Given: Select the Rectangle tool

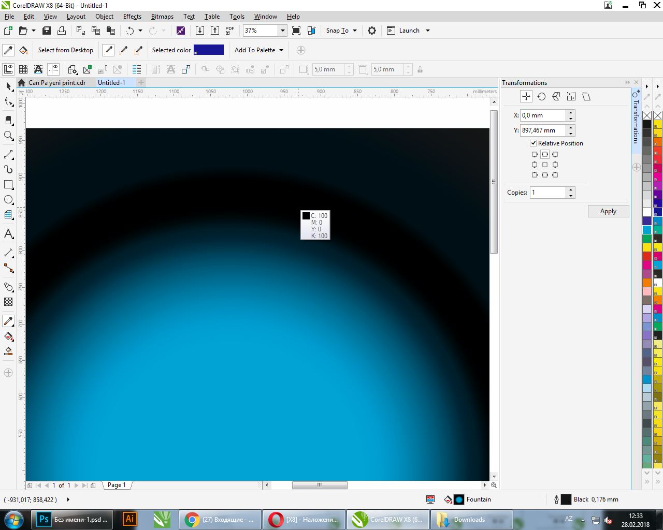Looking at the screenshot, I should pyautogui.click(x=8, y=184).
